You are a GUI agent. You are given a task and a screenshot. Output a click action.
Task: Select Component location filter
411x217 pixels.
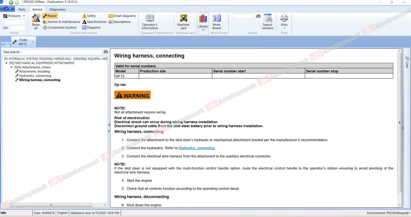60,27
